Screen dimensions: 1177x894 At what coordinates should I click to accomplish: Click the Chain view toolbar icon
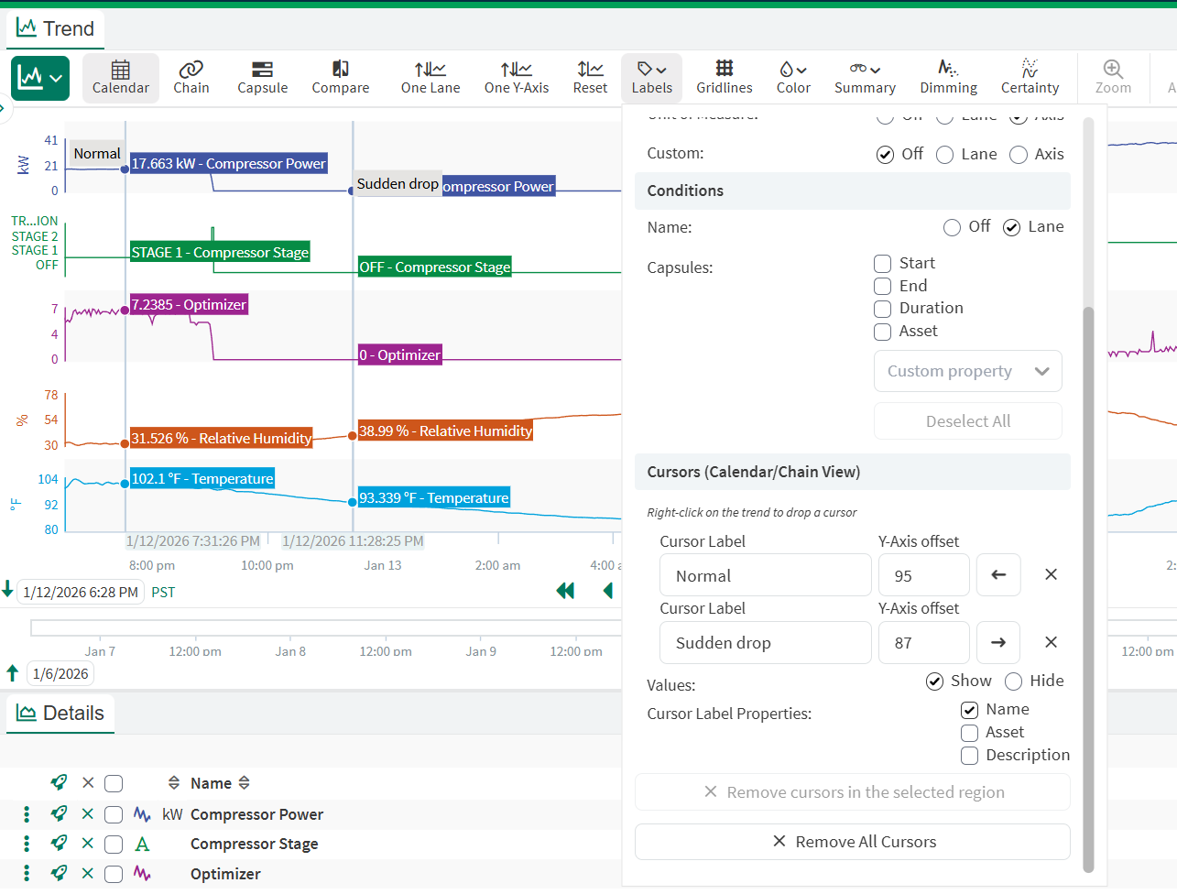191,77
